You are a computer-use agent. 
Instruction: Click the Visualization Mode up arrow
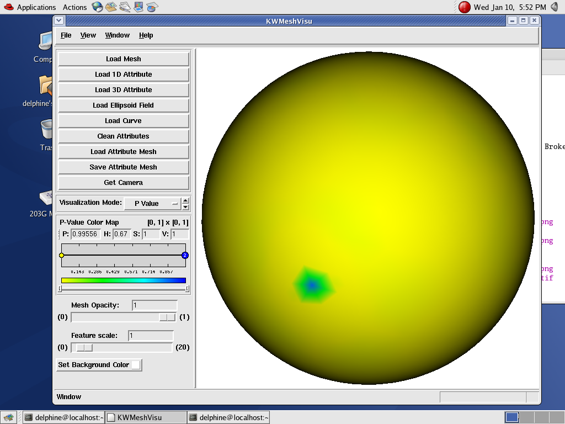pos(185,200)
